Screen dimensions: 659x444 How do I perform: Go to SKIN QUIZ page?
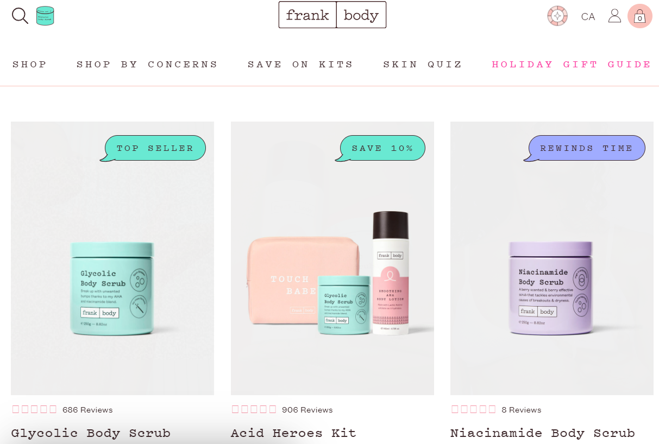(423, 64)
